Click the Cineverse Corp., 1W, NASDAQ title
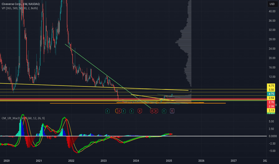 21,4
